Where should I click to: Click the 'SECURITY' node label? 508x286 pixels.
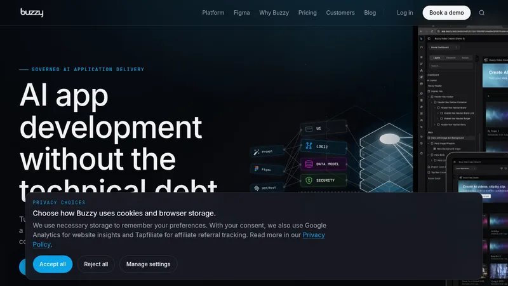pos(325,180)
